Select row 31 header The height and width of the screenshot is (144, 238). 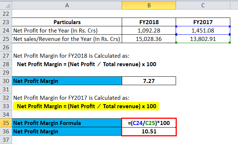(x=6, y=89)
